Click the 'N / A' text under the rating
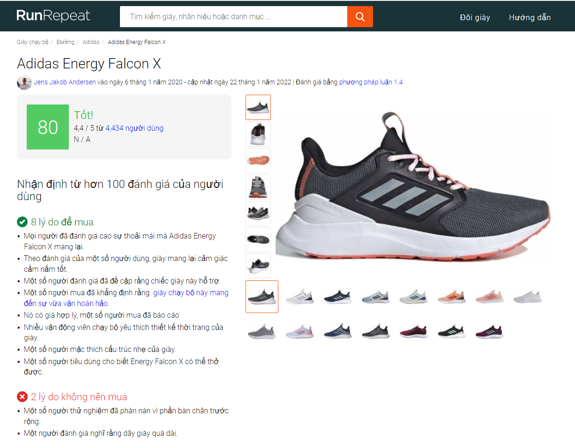The width and height of the screenshot is (575, 448). [82, 139]
